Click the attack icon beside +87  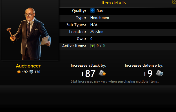coord(103,73)
